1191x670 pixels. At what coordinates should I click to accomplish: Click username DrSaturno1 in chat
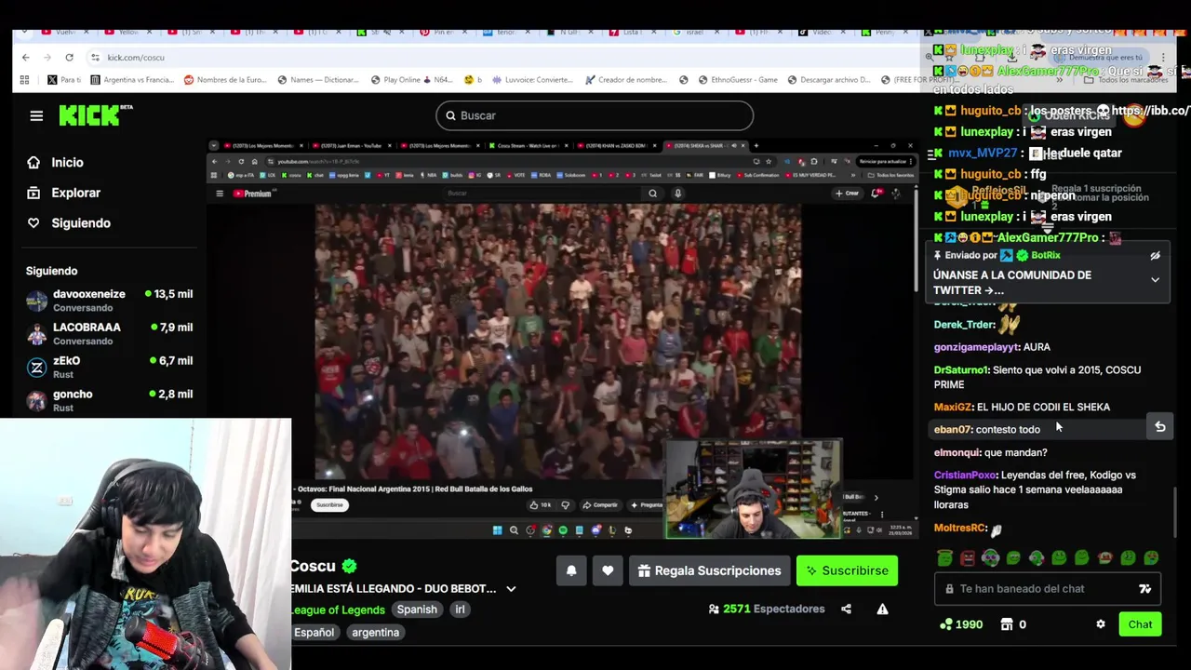[960, 370]
